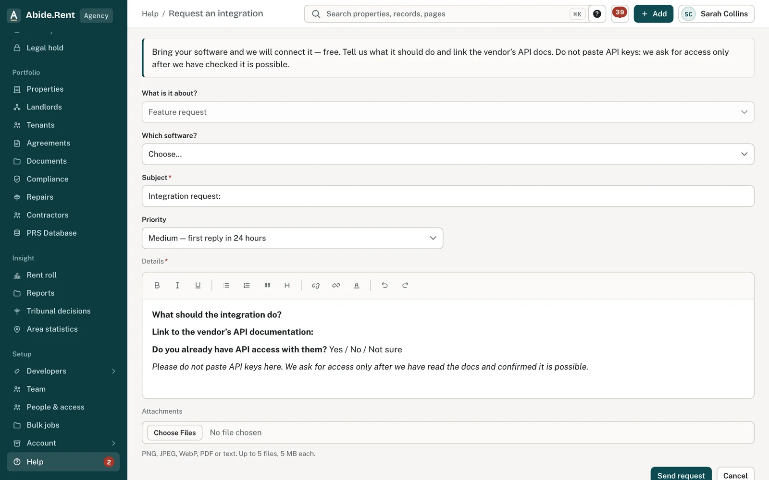Open Sarah Collins user menu

click(716, 14)
